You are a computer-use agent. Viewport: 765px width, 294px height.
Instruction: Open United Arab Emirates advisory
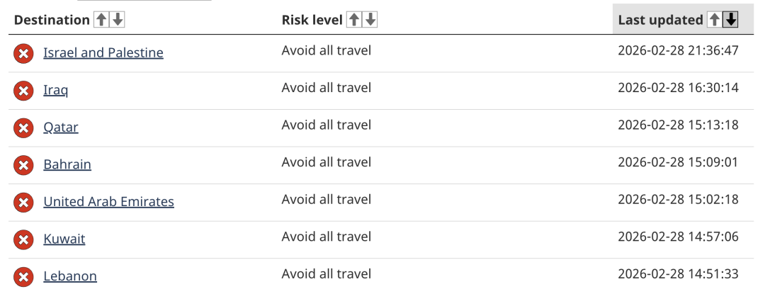pyautogui.click(x=108, y=201)
